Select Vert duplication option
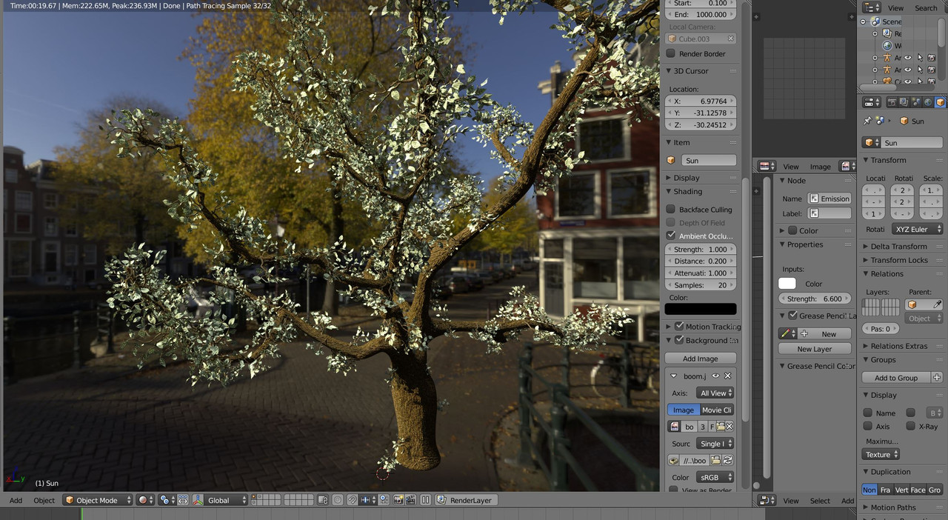 [x=901, y=490]
